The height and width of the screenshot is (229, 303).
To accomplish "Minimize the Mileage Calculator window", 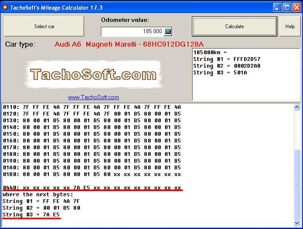I will (x=277, y=8).
